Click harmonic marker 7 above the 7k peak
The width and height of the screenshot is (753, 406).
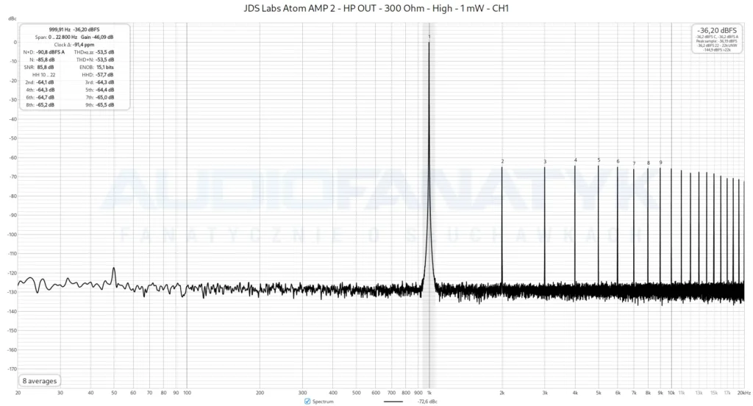634,163
